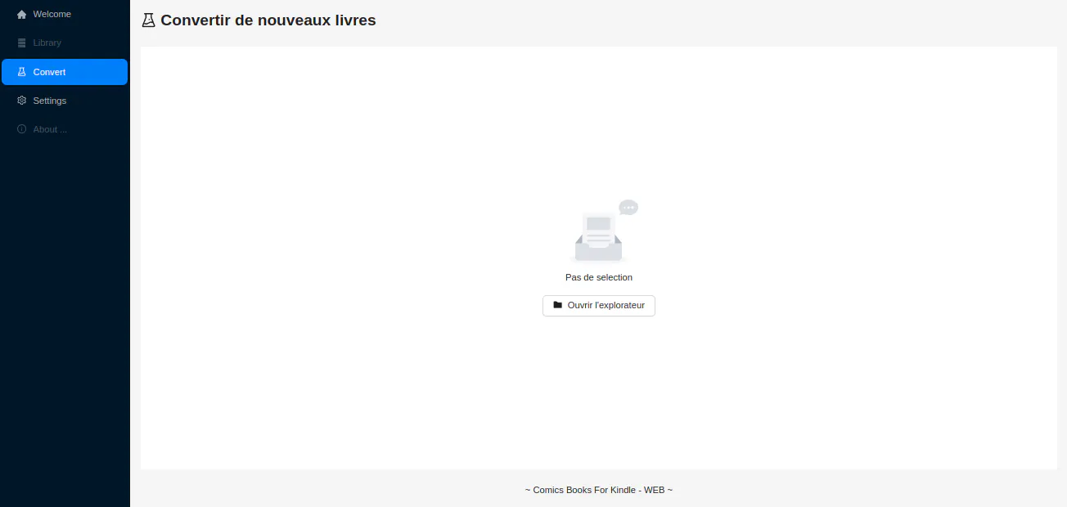Click the "Convertir de nouveaux livres" heading text

click(x=268, y=20)
